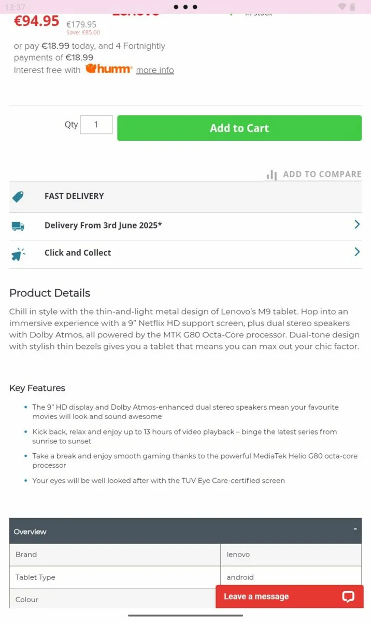Click the Click and Collect cursor icon
The height and width of the screenshot is (623, 371).
click(18, 254)
